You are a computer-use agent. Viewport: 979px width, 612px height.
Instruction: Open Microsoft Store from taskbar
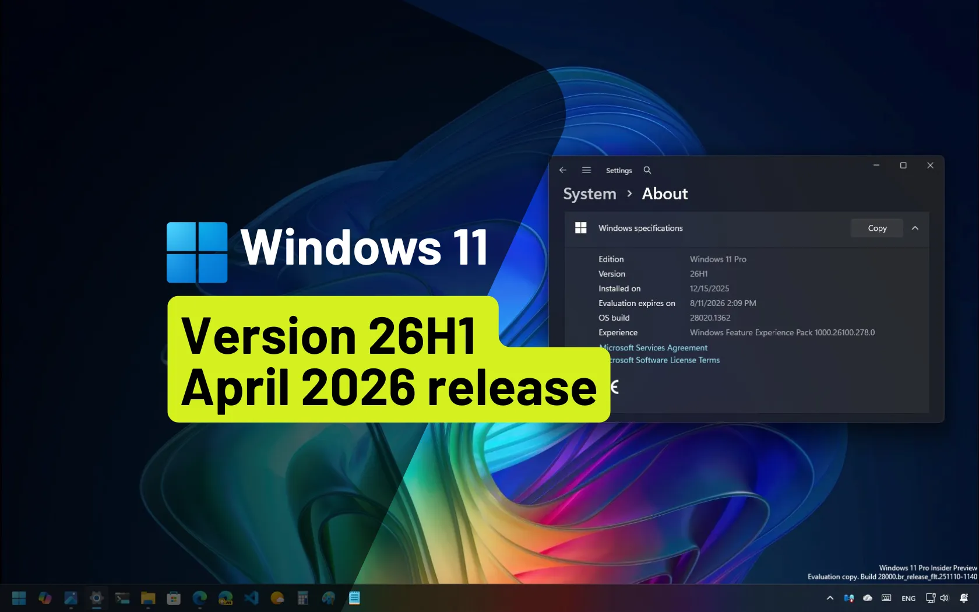tap(173, 598)
